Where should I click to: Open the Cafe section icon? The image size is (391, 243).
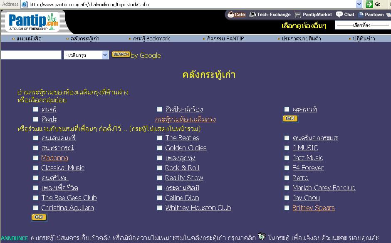[236, 15]
